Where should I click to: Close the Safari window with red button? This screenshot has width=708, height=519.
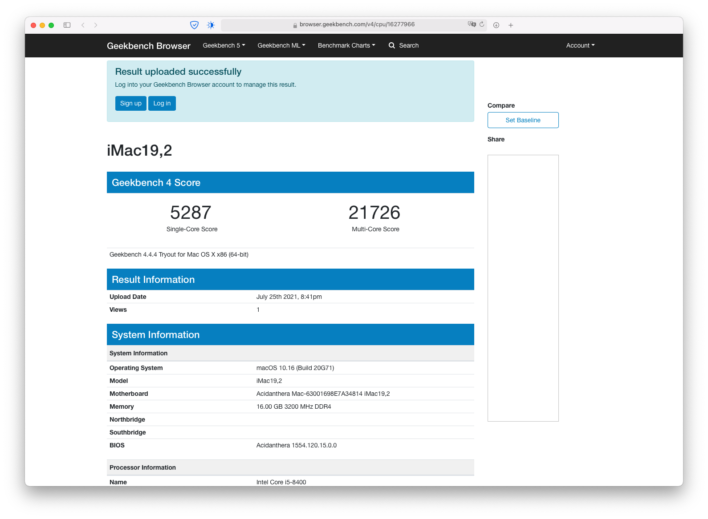[33, 25]
